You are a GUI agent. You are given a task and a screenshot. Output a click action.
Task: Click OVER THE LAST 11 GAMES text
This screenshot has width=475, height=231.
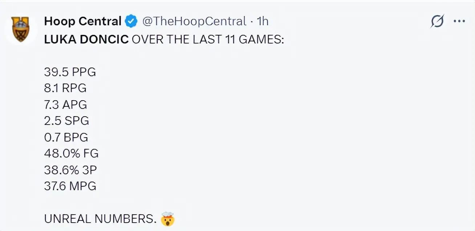point(208,40)
